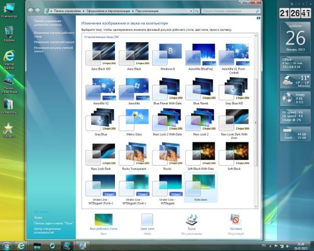Image resolution: width=314 pixels, height=251 pixels.
Task: Open the Экран link in the sidebar
Action: tap(38, 218)
